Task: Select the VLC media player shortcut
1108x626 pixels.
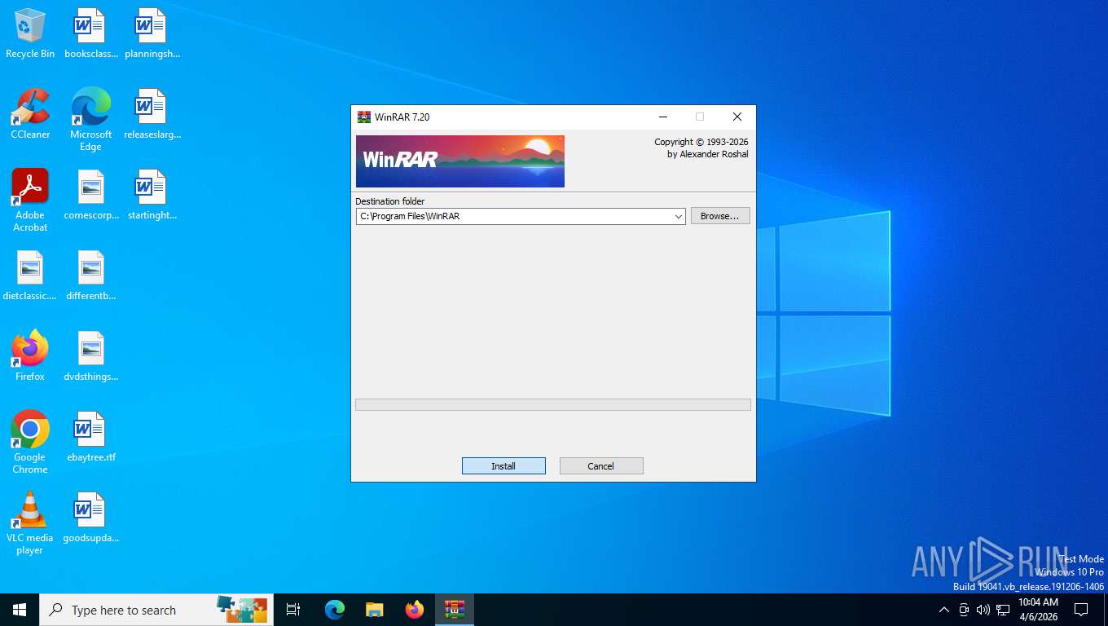Action: tap(30, 523)
